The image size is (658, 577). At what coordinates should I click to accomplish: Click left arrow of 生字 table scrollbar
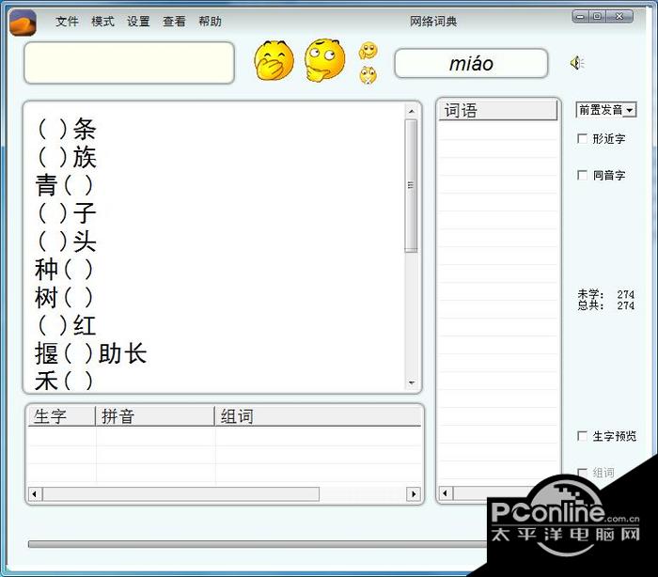point(35,494)
